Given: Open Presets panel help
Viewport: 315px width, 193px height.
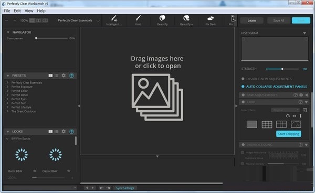Looking at the screenshot, I should pyautogui.click(x=71, y=76).
